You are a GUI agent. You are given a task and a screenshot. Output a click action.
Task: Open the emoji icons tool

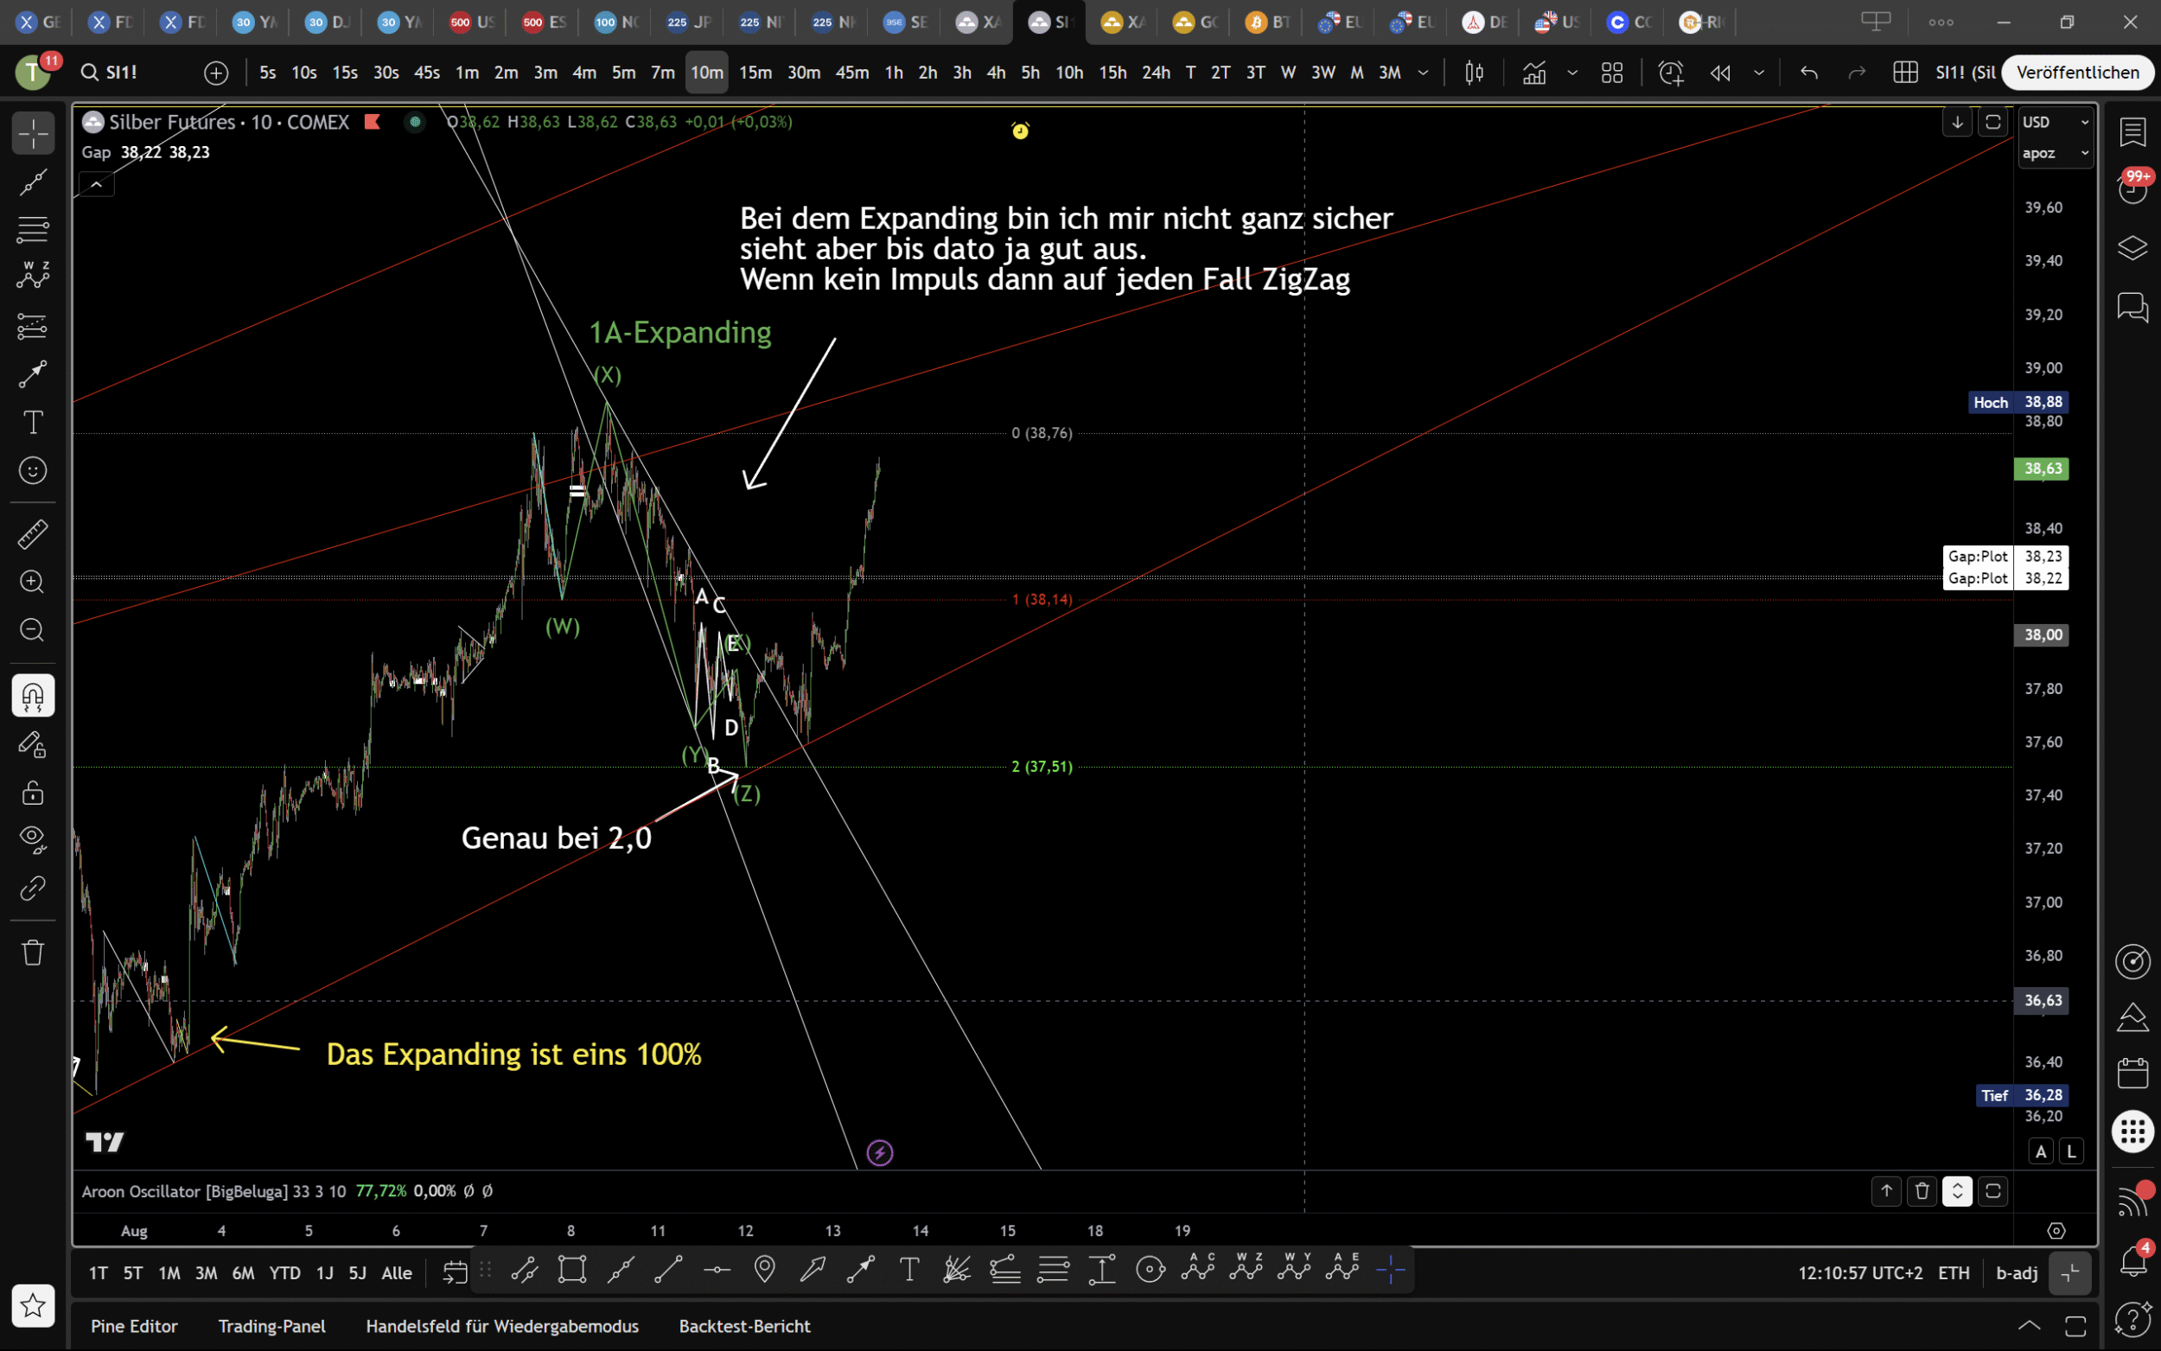pos(33,470)
